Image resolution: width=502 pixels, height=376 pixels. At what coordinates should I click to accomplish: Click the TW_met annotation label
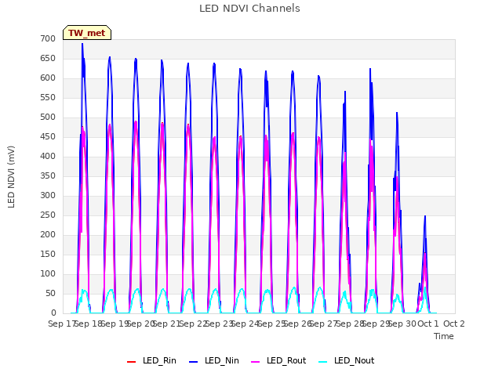click(87, 33)
